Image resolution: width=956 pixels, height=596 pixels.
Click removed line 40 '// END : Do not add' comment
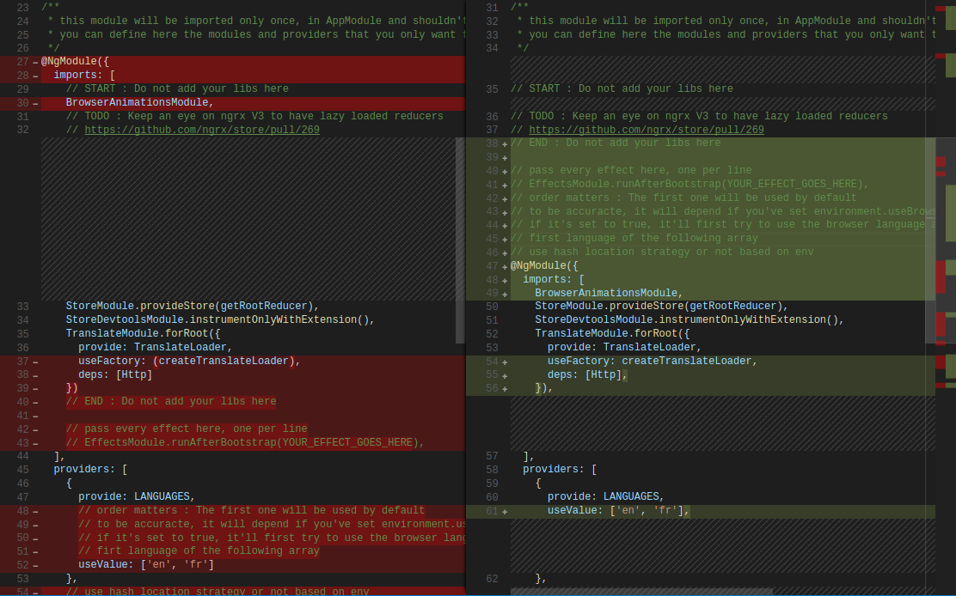[x=171, y=402]
